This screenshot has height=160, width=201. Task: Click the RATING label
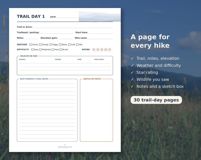point(86,49)
